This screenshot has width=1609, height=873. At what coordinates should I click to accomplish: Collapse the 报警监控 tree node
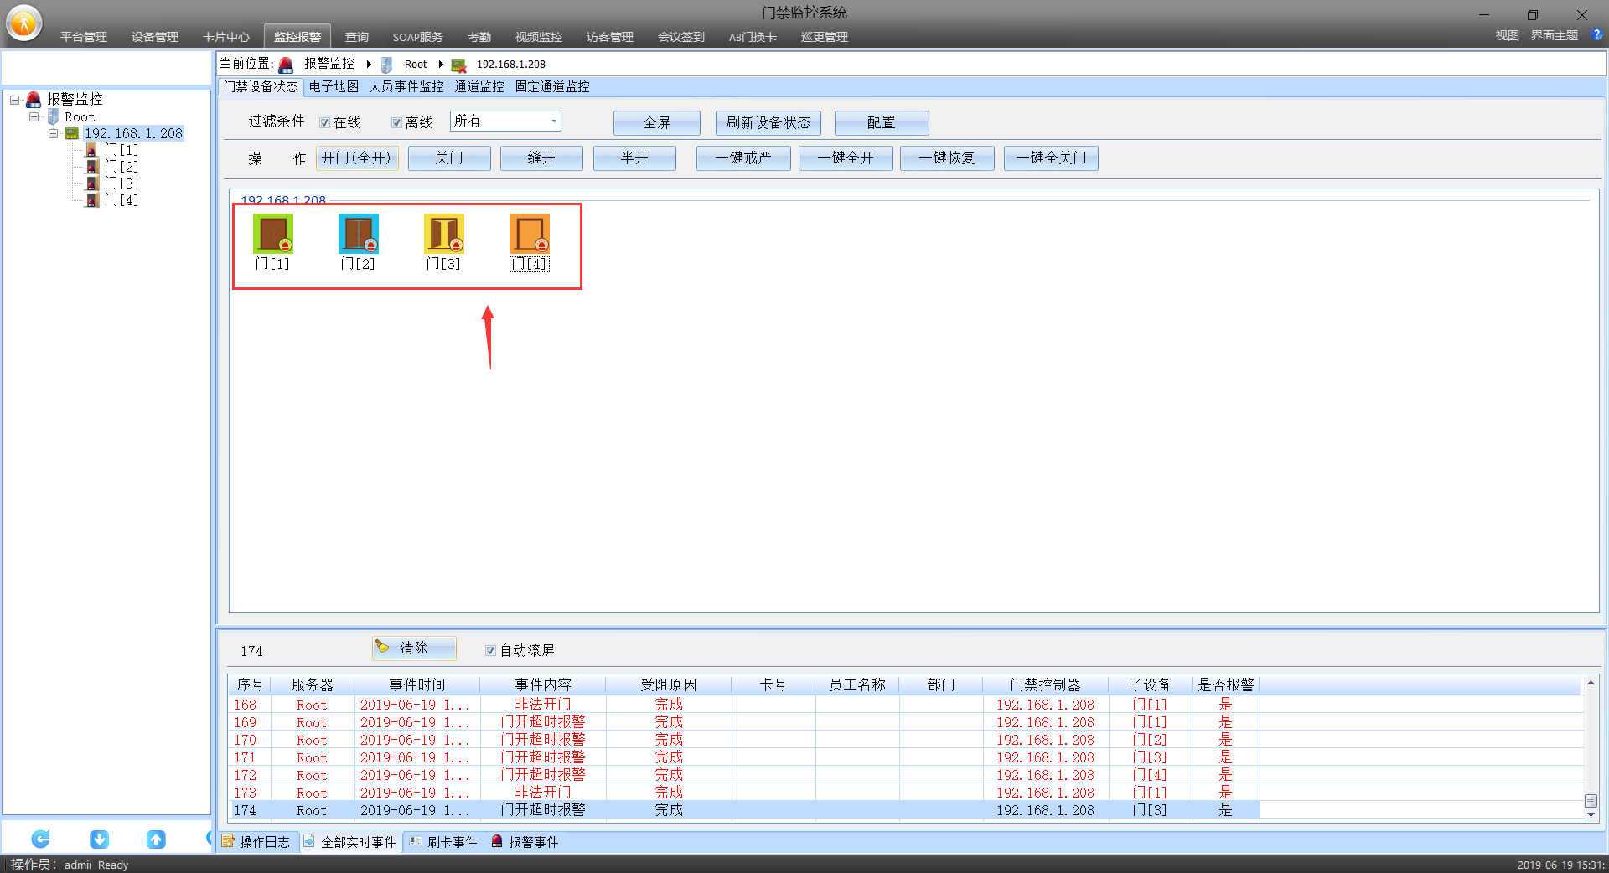(15, 100)
